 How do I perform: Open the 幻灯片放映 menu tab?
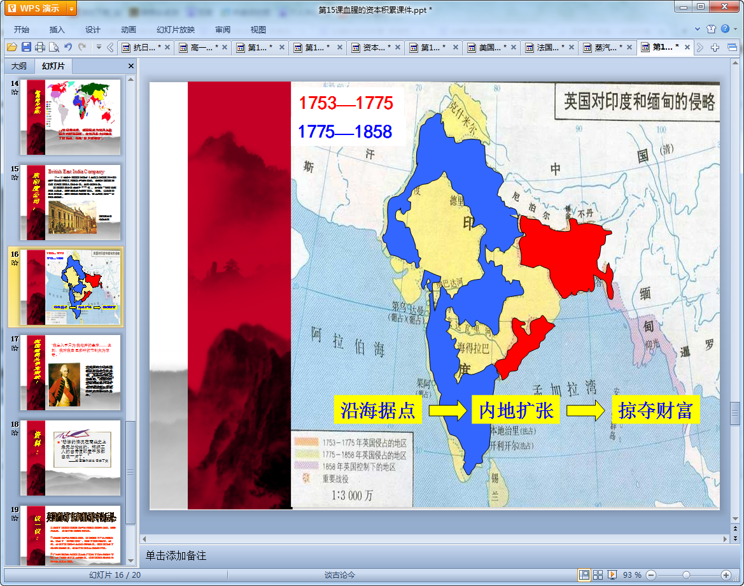click(176, 29)
